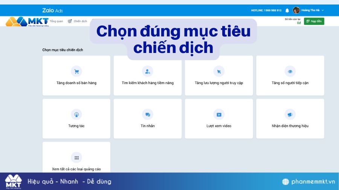Screen dimensions: 339x190
Task: Open the notifications bell
Action: pyautogui.click(x=287, y=11)
